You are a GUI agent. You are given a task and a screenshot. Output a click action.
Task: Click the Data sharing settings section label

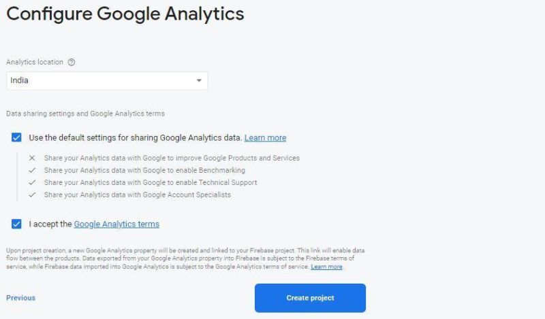pos(85,114)
